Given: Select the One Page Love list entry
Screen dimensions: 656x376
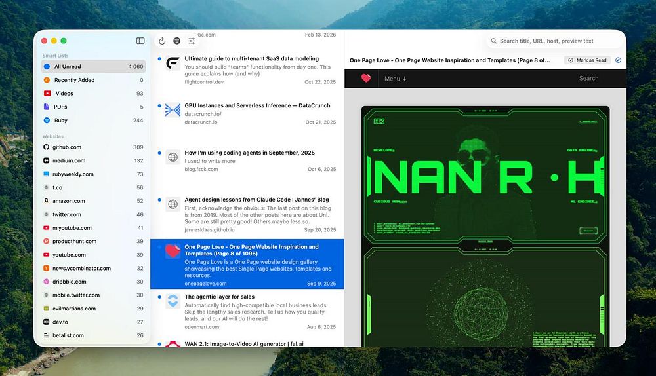Looking at the screenshot, I should tap(247, 264).
